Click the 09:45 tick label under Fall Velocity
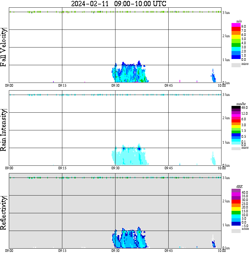251x256 pixels. pos(169,86)
